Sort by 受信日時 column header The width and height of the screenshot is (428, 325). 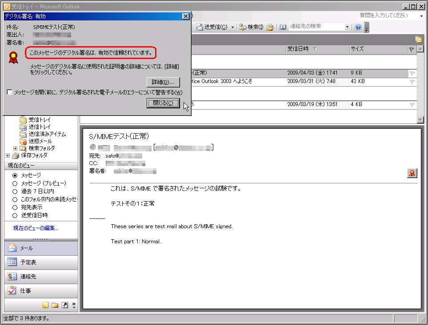[318, 49]
